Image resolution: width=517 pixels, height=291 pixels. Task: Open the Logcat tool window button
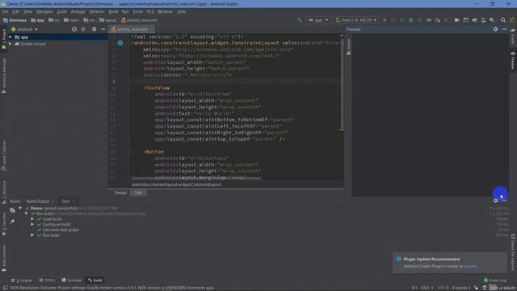click(22, 280)
